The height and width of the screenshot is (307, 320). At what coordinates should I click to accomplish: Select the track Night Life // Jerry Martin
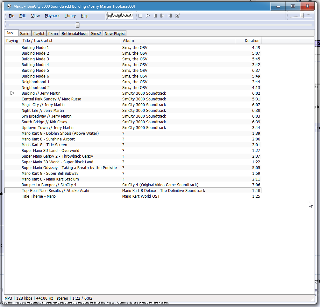133,110
